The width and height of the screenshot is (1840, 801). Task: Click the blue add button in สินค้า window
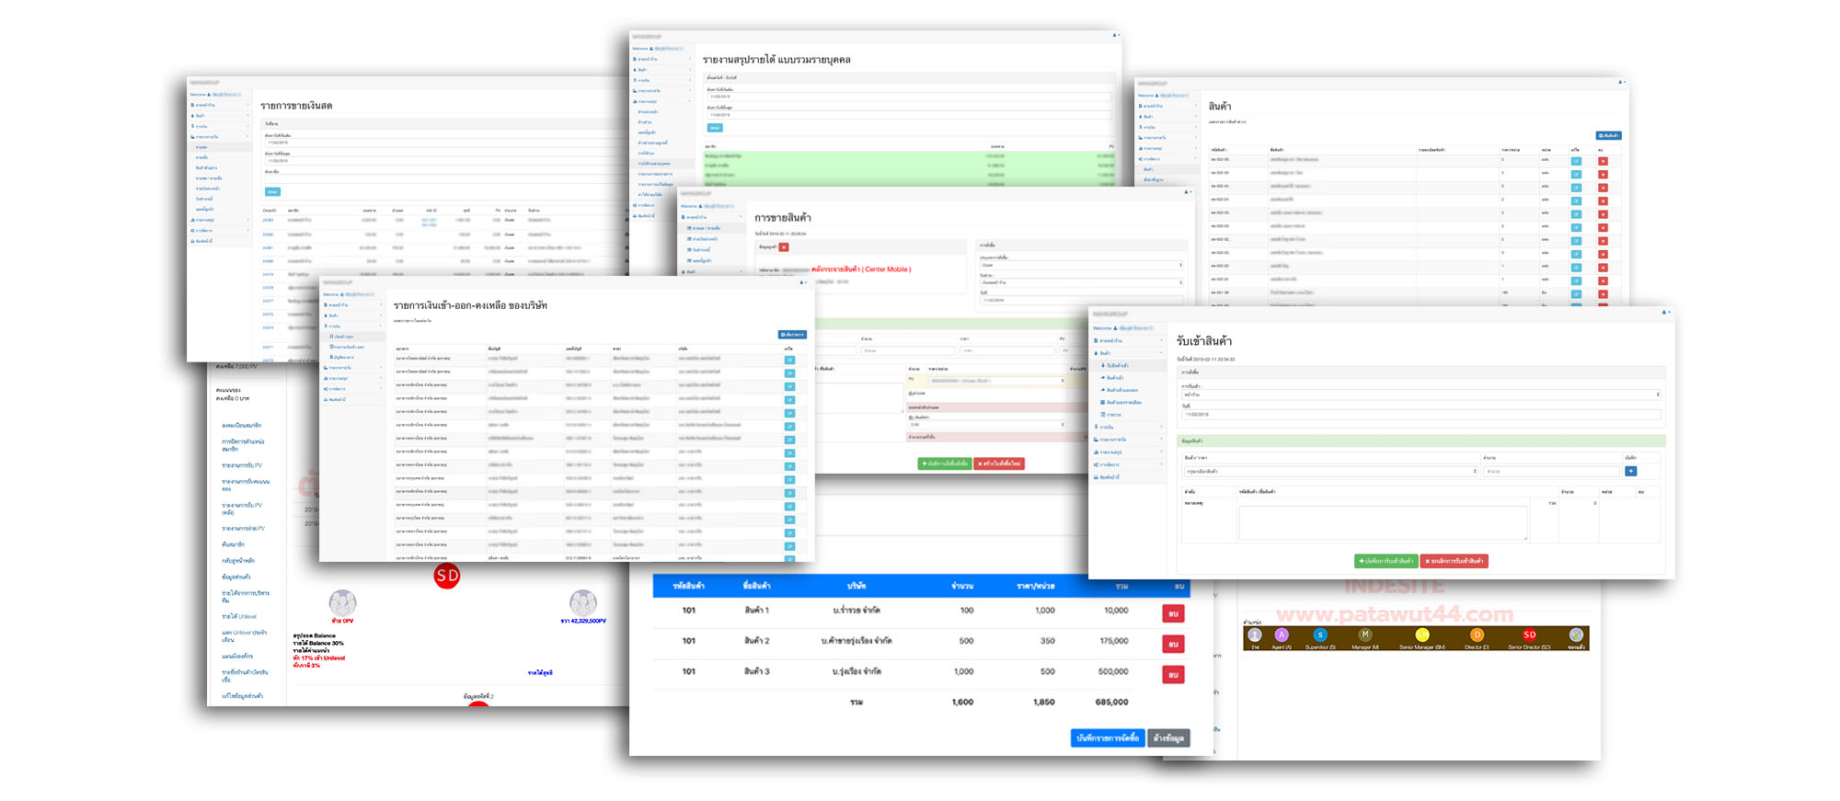click(x=1608, y=135)
